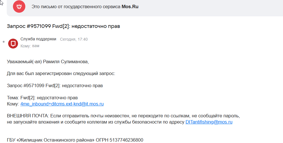Screen dimensions: 283x143
Task: Click the greeting line with Рамиля Сулиманова
Action: pos(48,62)
